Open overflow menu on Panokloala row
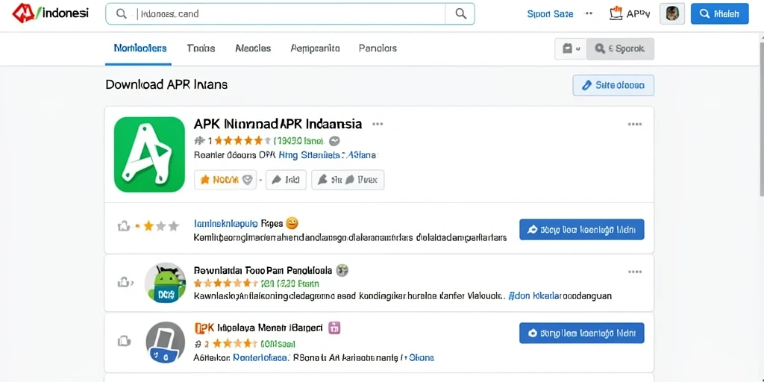 click(634, 272)
